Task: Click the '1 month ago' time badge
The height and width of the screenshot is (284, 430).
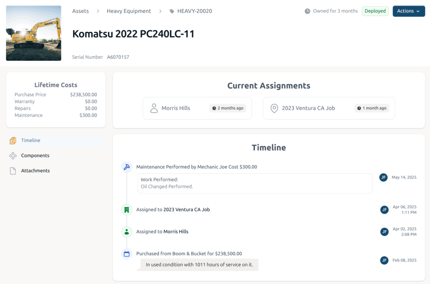Action: (372, 108)
